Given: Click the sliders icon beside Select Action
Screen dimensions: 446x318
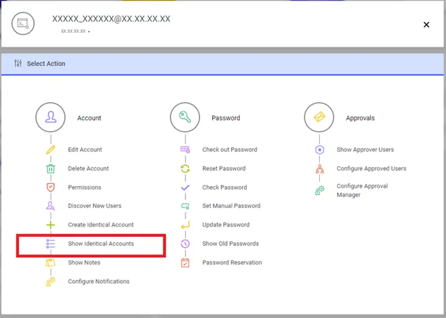Looking at the screenshot, I should point(18,63).
